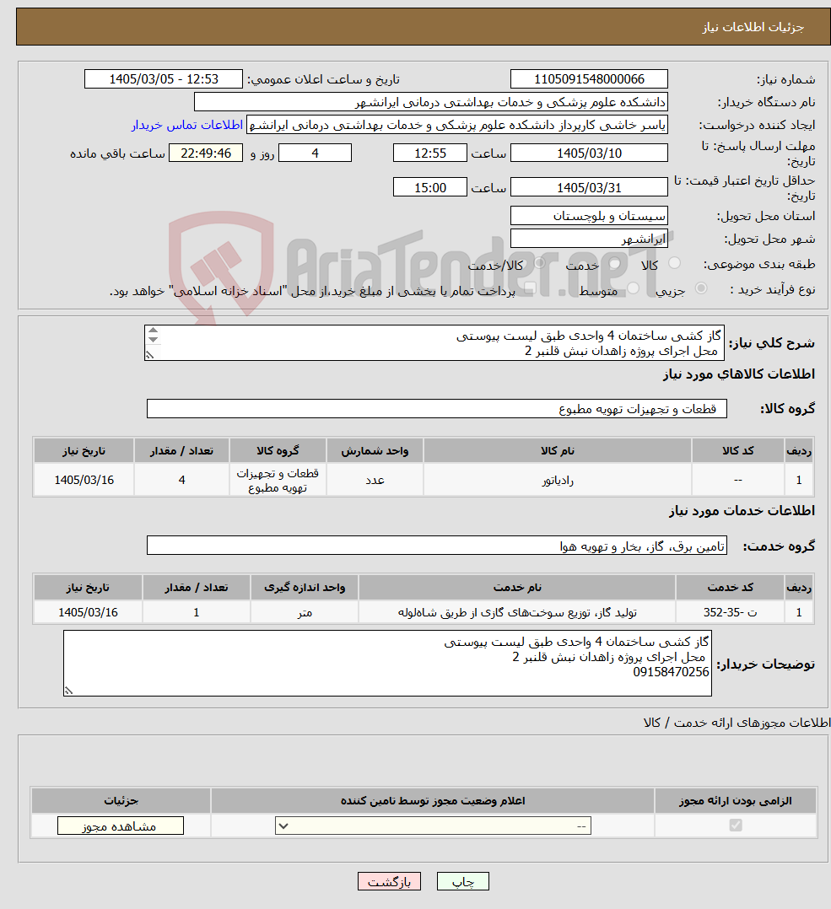Click the price validity date 1405/03/31
This screenshot has height=909, width=831.
589,187
